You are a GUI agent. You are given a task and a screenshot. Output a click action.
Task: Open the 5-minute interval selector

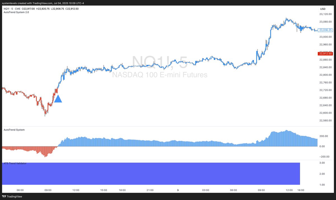[11, 9]
